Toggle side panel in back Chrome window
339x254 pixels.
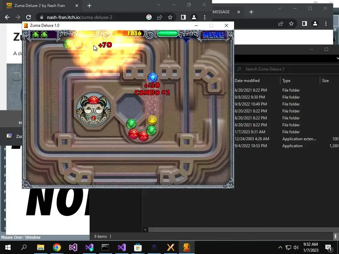(305, 23)
